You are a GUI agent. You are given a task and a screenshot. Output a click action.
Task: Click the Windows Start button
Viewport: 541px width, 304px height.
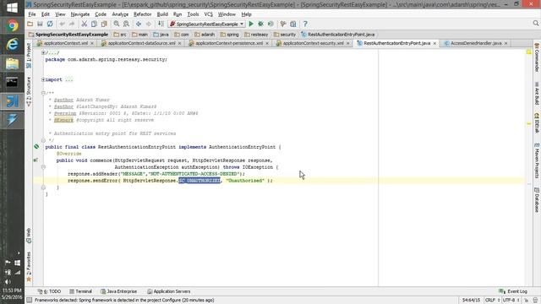pos(12,8)
